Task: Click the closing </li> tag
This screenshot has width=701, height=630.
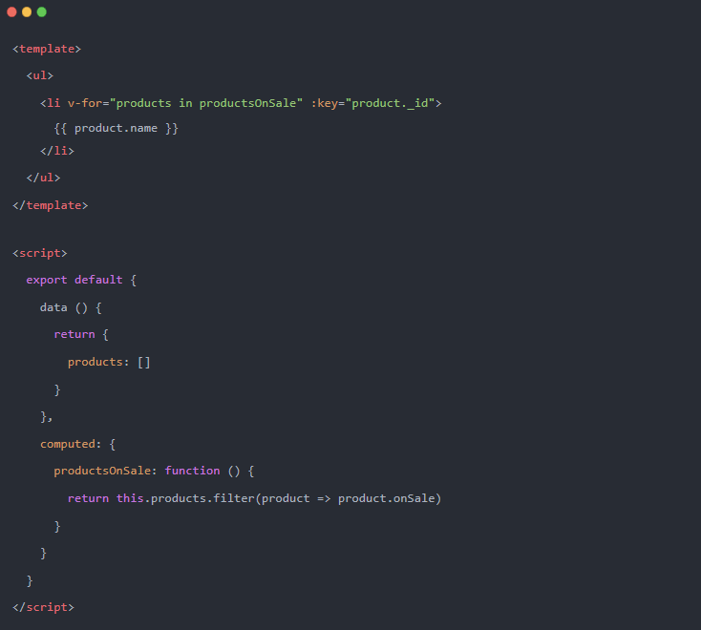Action: tap(57, 151)
